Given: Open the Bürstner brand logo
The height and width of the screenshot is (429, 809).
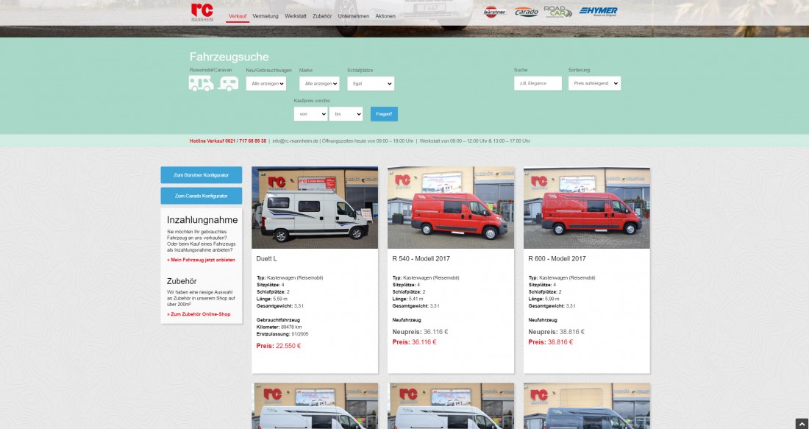Looking at the screenshot, I should (x=494, y=12).
